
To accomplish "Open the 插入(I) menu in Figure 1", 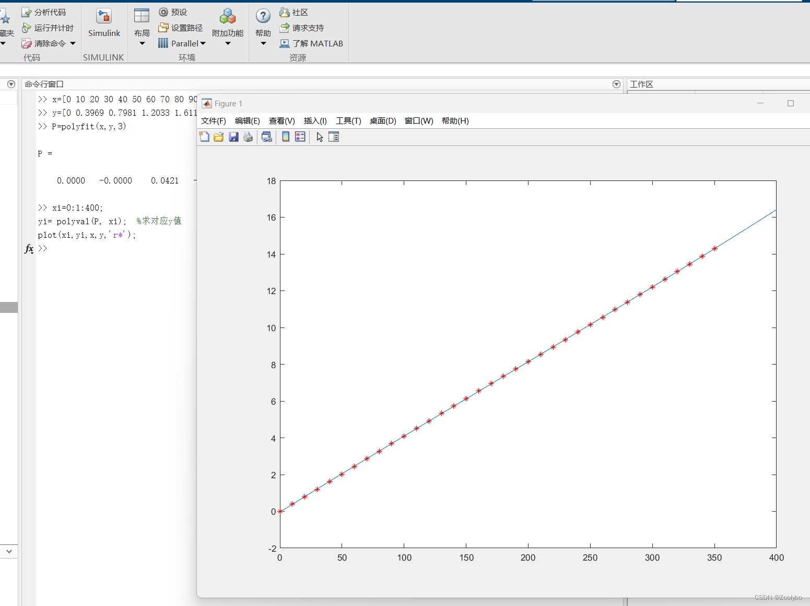I will point(315,120).
